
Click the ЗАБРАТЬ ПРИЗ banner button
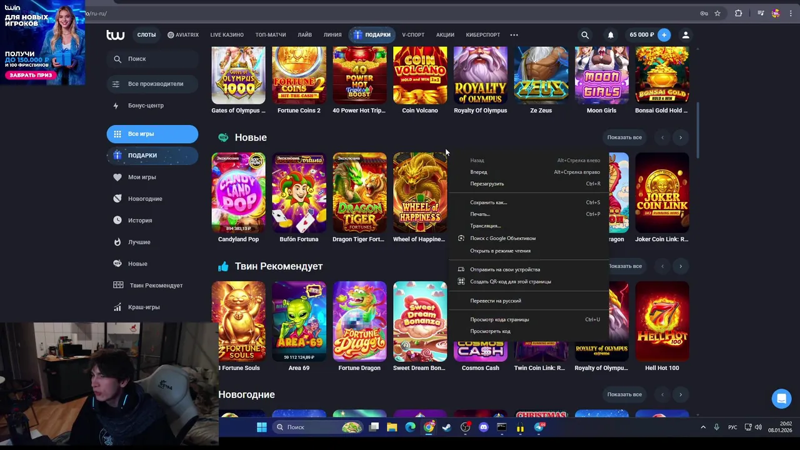click(x=31, y=75)
